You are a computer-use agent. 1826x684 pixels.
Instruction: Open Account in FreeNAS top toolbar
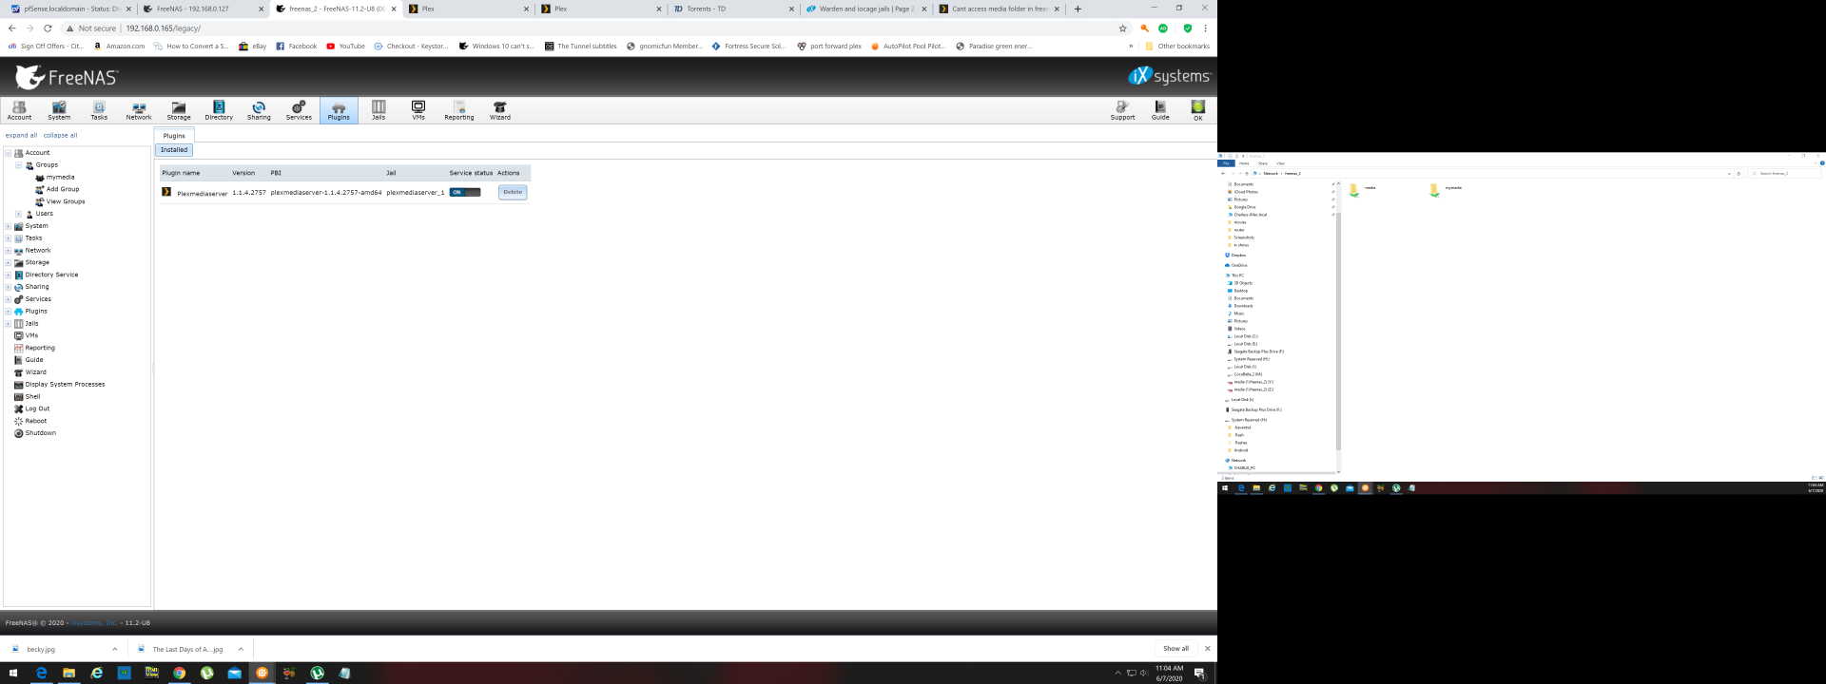(x=19, y=110)
